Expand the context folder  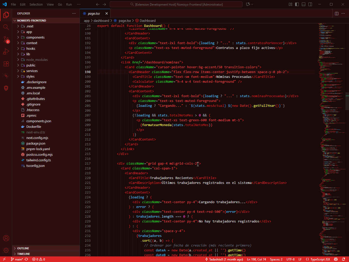[x=46, y=43]
